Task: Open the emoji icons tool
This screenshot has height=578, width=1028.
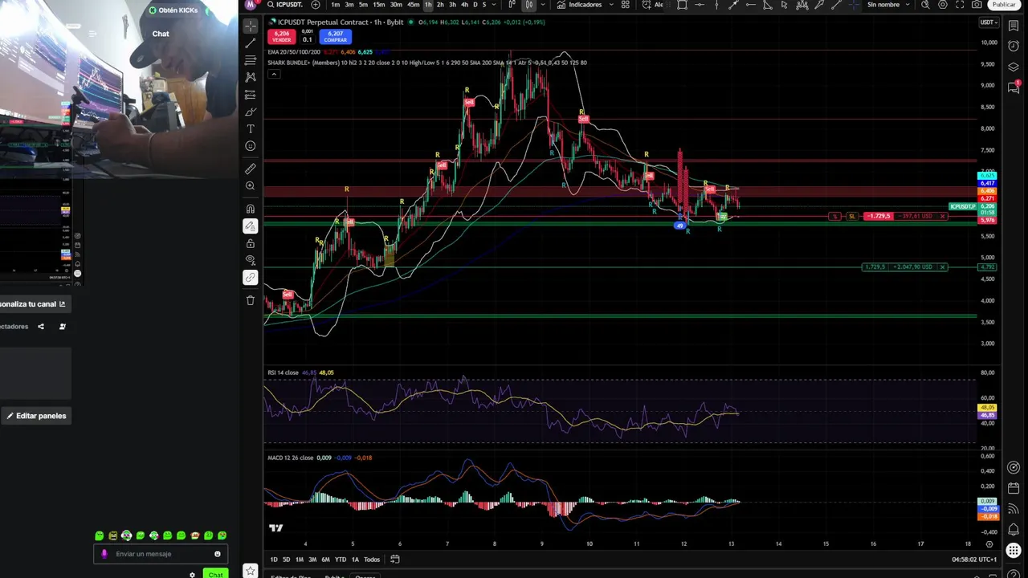Action: (251, 146)
